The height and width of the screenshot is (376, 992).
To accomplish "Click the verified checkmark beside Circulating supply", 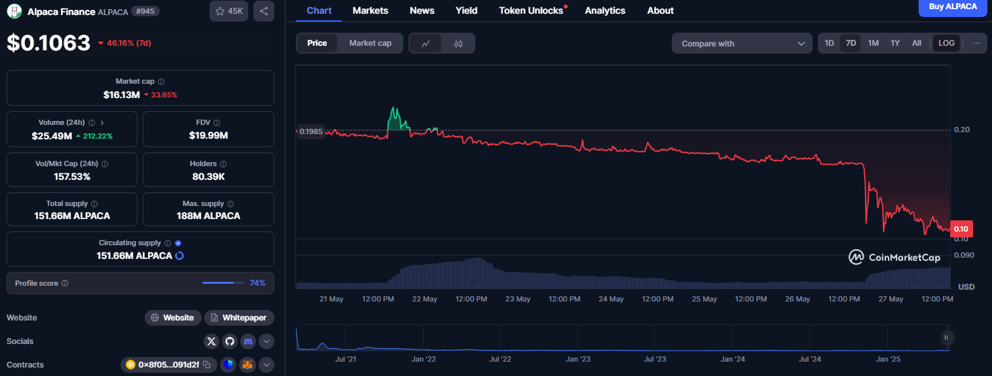I will [178, 243].
